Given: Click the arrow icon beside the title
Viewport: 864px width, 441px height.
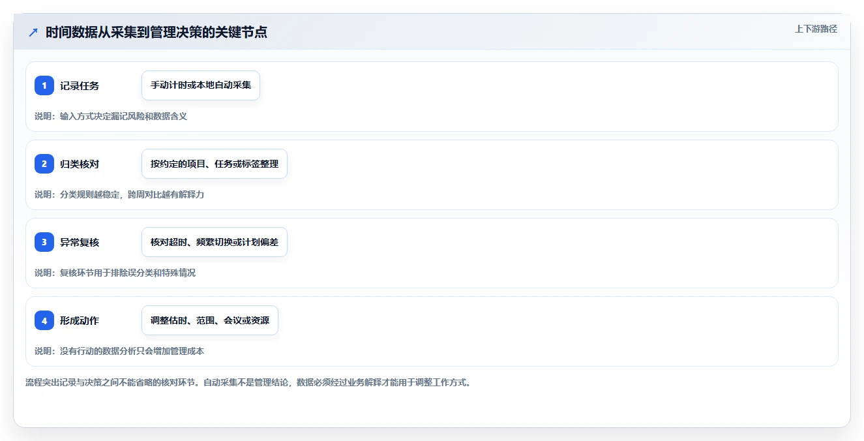Looking at the screenshot, I should [33, 32].
